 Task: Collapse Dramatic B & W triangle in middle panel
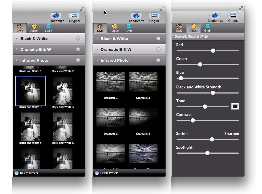97,49
